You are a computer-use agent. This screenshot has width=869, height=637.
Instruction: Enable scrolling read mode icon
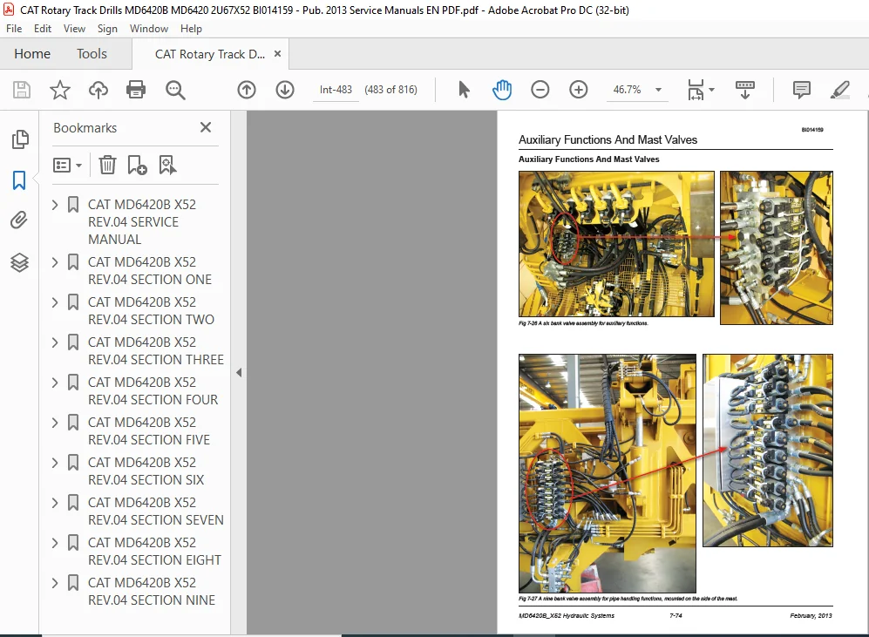pyautogui.click(x=745, y=90)
